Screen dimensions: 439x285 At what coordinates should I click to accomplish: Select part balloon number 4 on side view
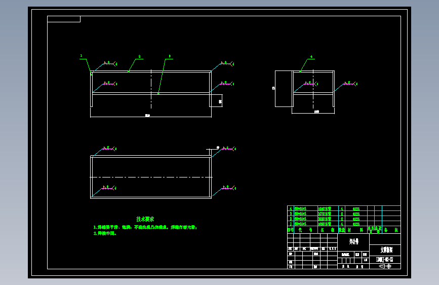tap(311, 57)
